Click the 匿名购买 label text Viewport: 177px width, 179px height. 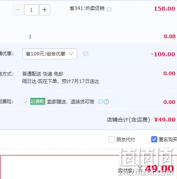click(168, 139)
